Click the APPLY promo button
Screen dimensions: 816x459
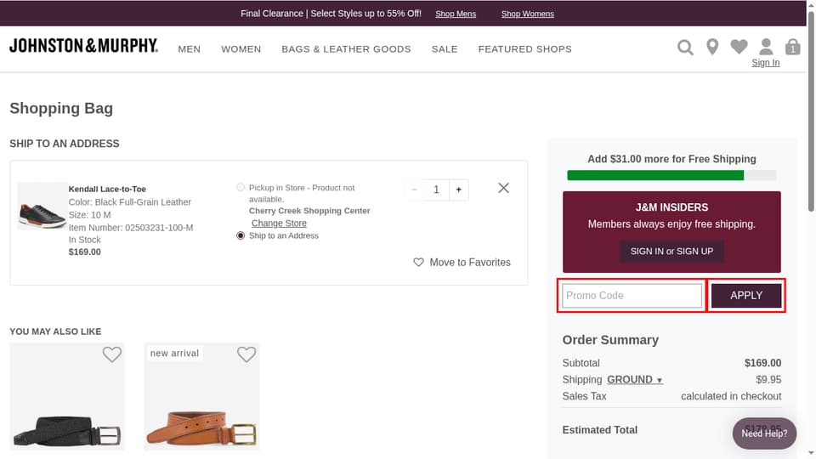[745, 296]
